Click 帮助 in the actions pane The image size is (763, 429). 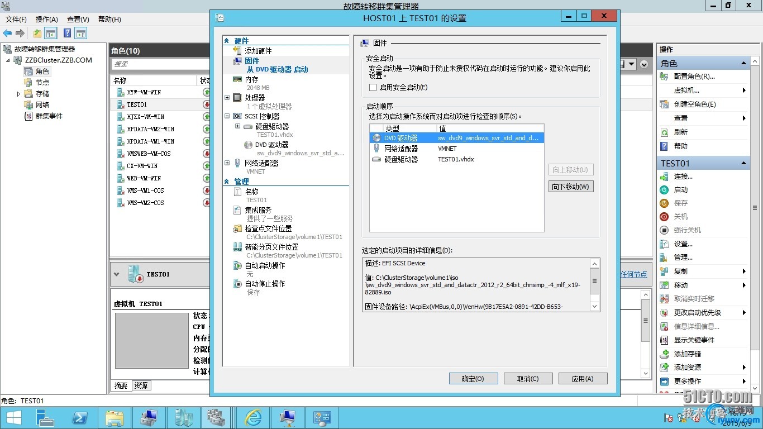click(x=681, y=146)
